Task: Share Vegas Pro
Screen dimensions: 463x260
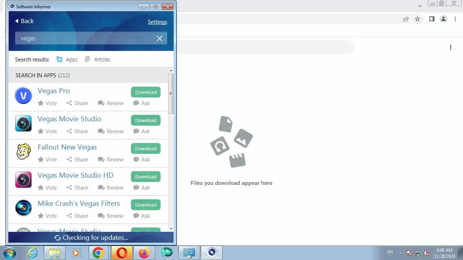Action: pyautogui.click(x=77, y=103)
